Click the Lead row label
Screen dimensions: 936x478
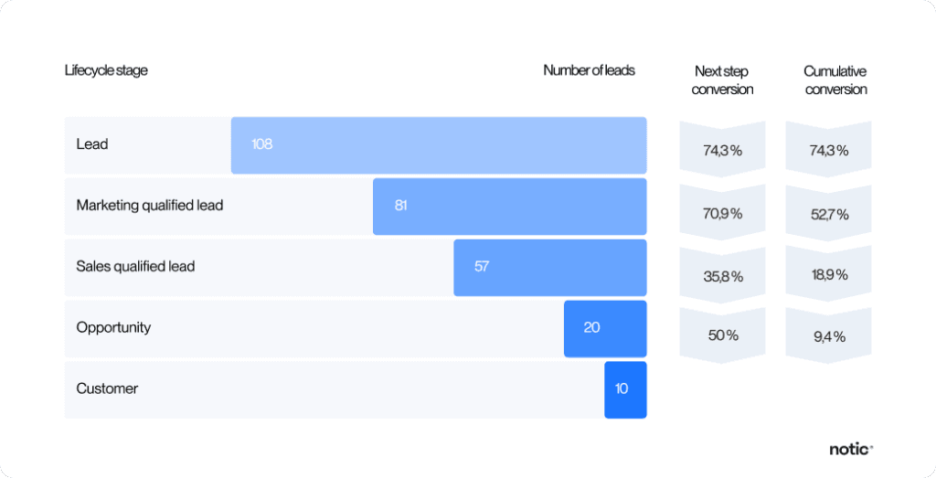[92, 144]
